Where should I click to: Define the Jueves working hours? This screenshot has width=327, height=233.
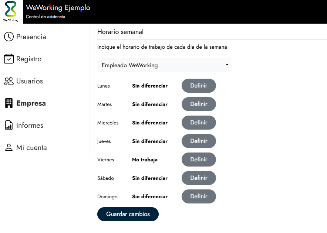click(x=199, y=141)
